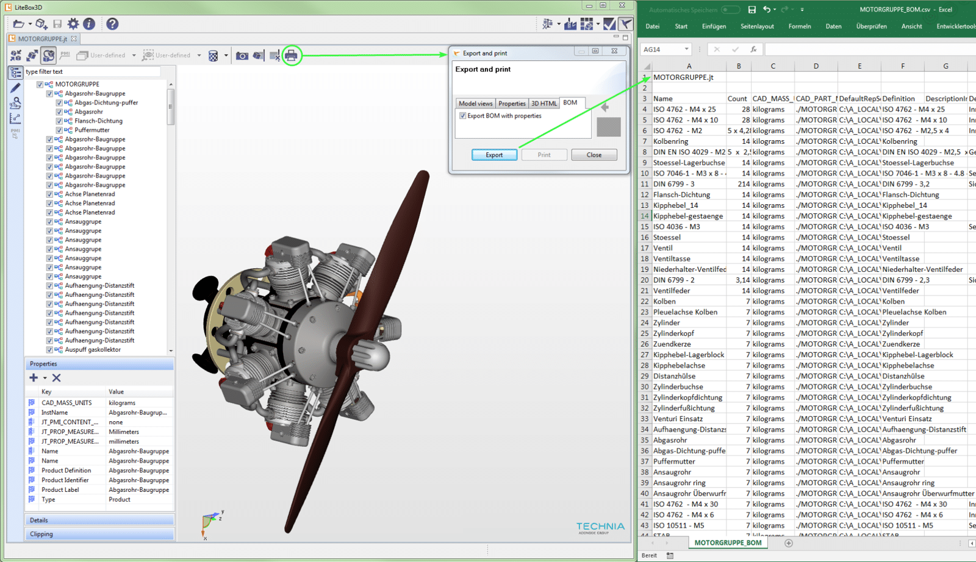Image resolution: width=976 pixels, height=562 pixels.
Task: Click the save floppy disk icon
Action: coord(57,24)
